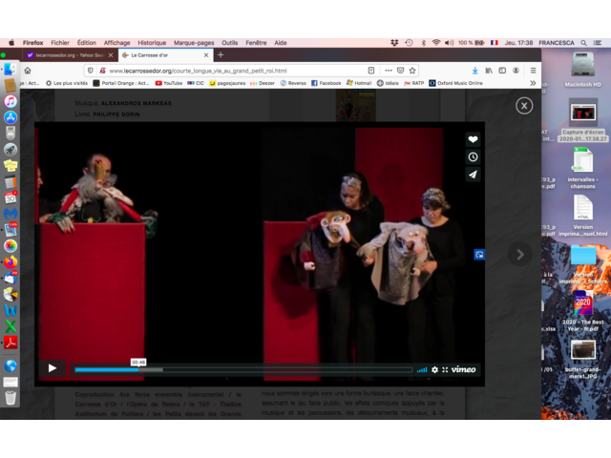Launch Adobe Acrobat from Dock
This screenshot has width=611, height=458.
(11, 343)
